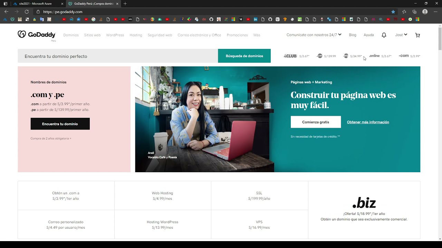Open the LinkedIn bookmark icon
Image resolution: width=442 pixels, height=248 pixels.
click(x=256, y=19)
